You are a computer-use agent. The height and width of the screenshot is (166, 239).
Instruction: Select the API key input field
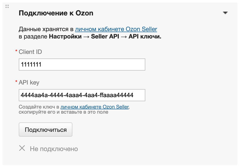pos(82,95)
